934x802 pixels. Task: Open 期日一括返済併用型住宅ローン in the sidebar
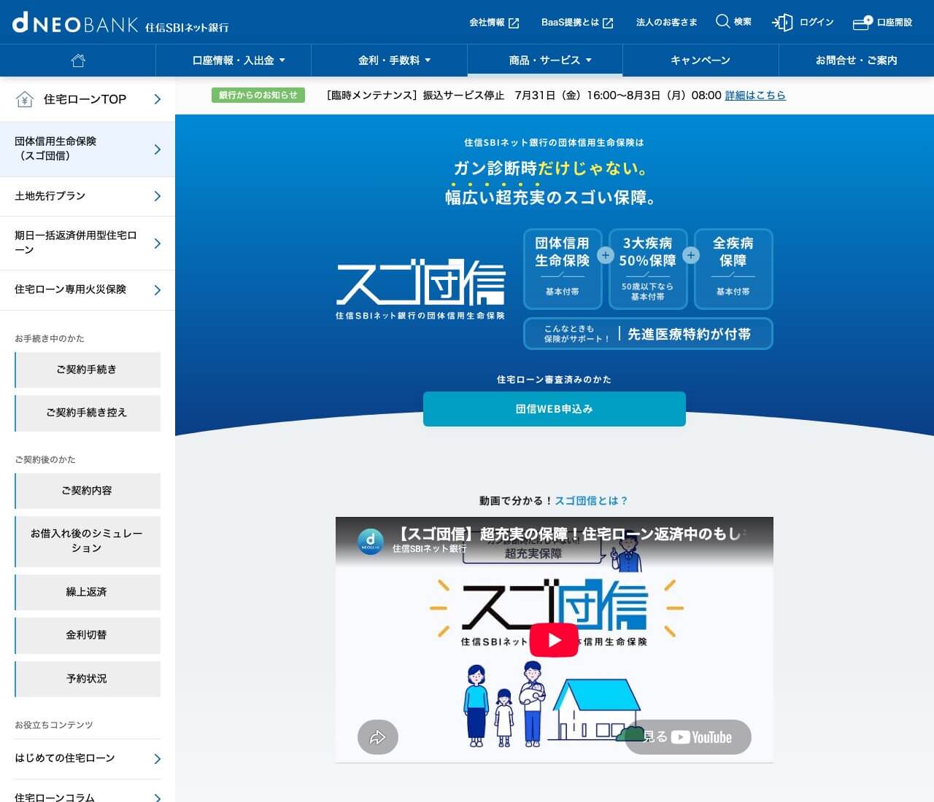(88, 243)
